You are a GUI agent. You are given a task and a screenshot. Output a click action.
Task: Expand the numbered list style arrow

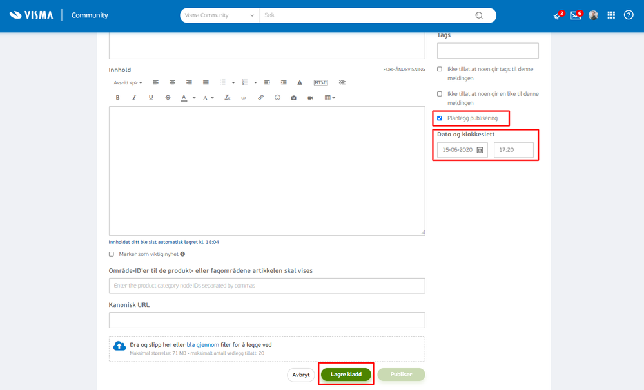tap(255, 83)
